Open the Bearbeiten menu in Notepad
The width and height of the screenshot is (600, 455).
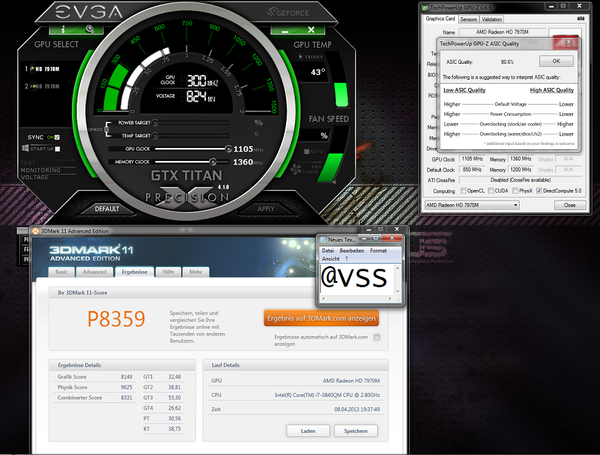[x=352, y=251]
